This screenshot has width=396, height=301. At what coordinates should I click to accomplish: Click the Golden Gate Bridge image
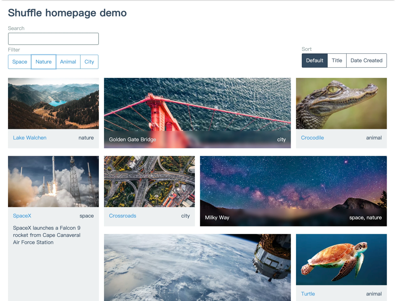pyautogui.click(x=197, y=104)
